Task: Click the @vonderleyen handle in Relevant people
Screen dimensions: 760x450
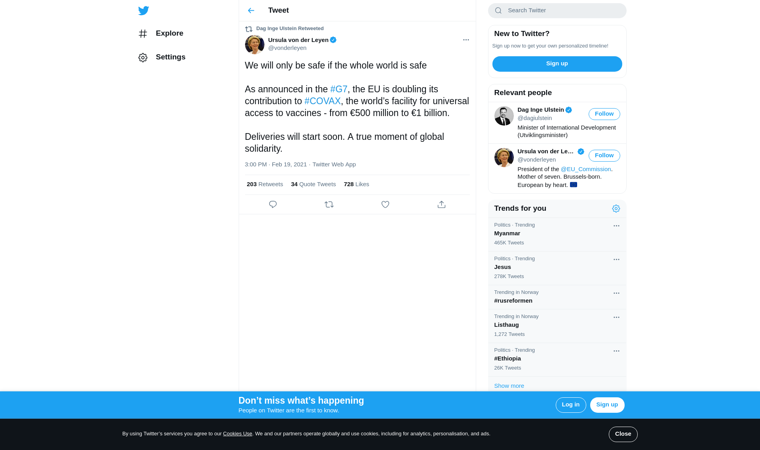Action: (536, 160)
